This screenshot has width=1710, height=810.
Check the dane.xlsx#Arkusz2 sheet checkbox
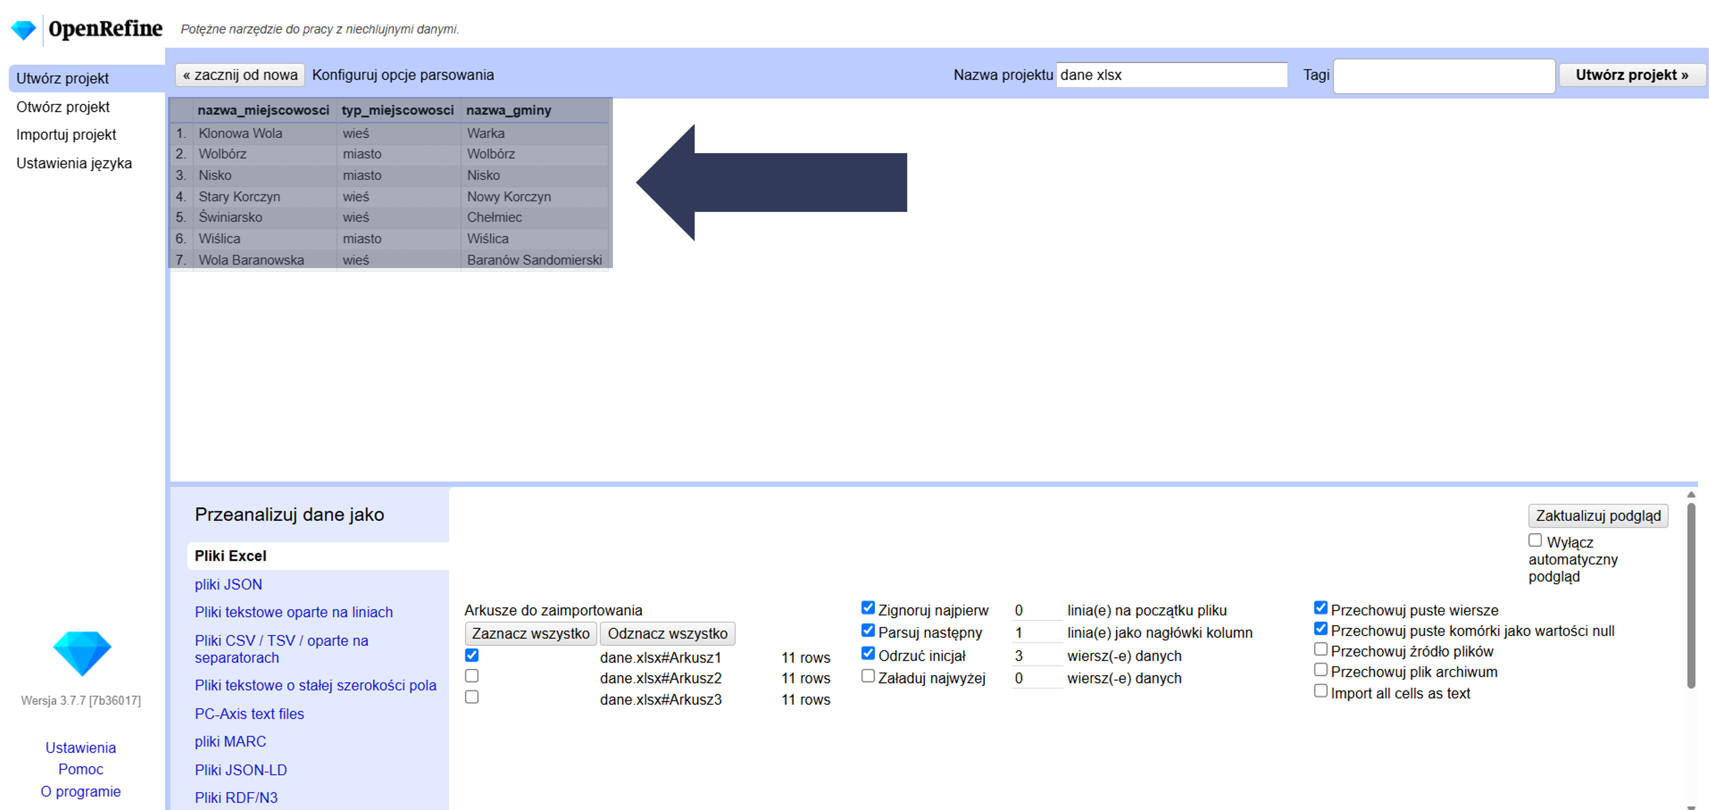pos(471,676)
